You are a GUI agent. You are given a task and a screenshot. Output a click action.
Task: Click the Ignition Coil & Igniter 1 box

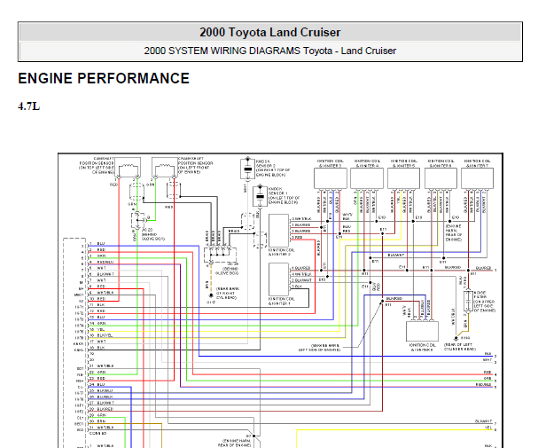tap(278, 279)
